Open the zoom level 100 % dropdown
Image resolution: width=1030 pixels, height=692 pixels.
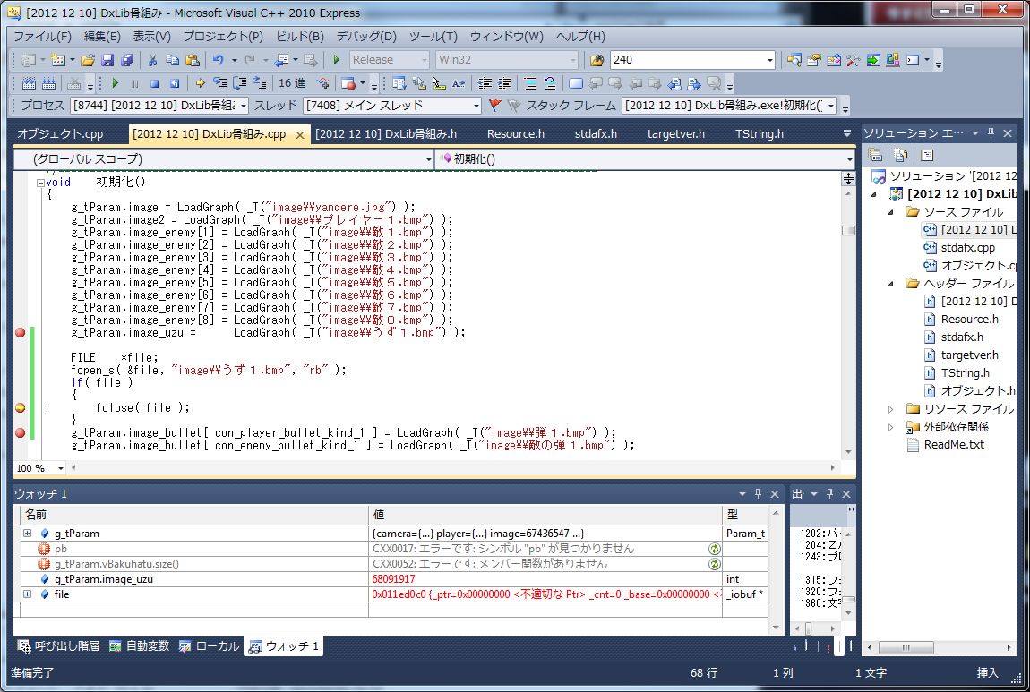(61, 468)
